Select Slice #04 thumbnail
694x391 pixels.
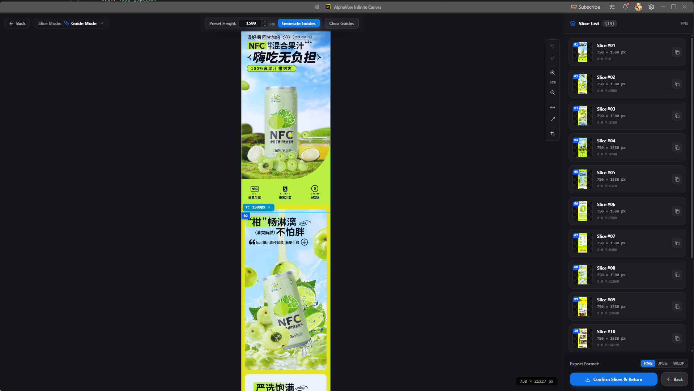582,147
